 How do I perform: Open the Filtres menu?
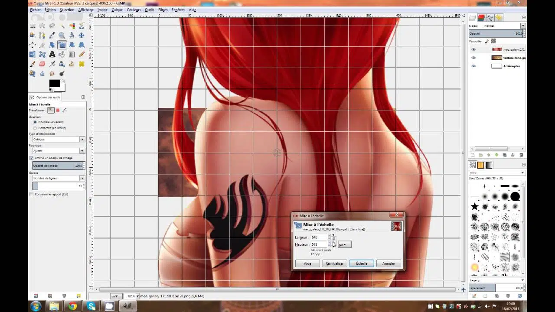163,10
